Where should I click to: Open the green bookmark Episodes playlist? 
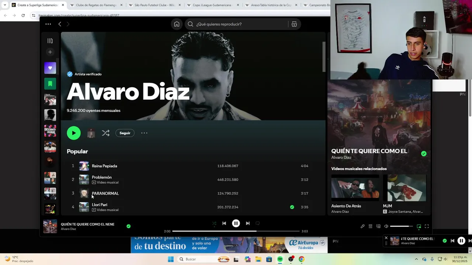click(50, 84)
